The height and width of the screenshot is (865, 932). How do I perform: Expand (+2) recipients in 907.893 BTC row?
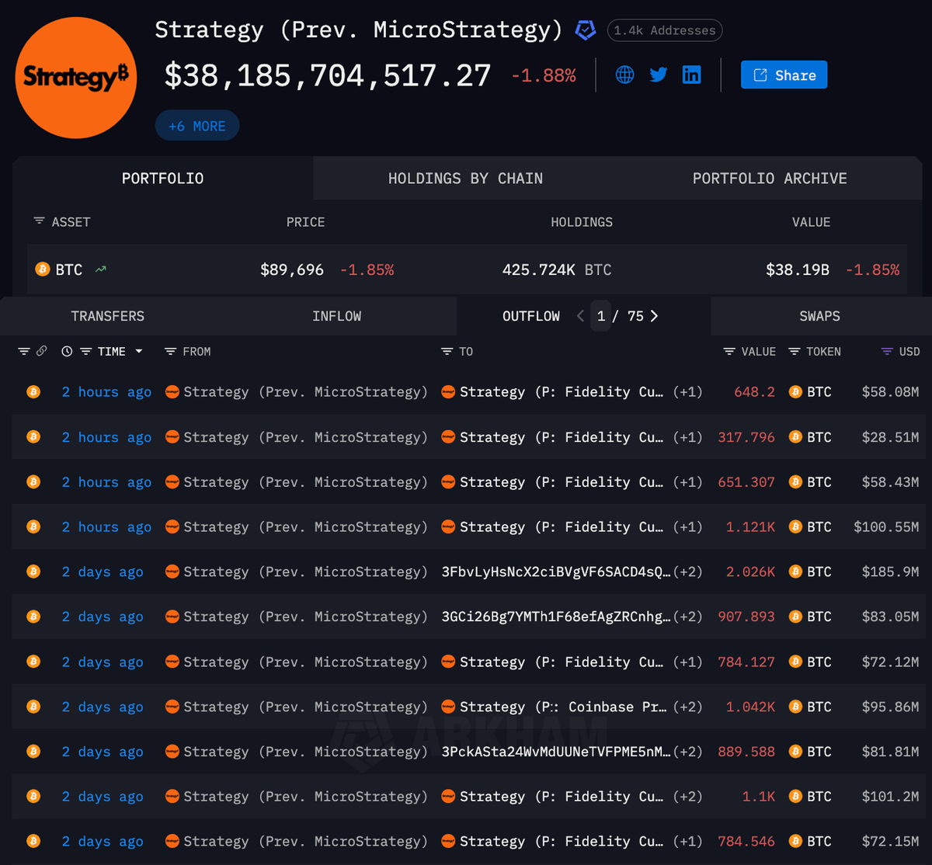(687, 617)
